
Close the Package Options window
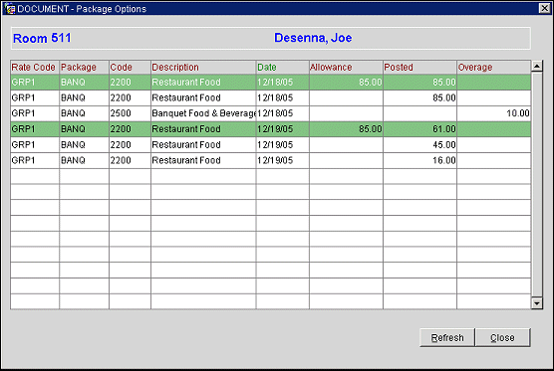click(544, 8)
